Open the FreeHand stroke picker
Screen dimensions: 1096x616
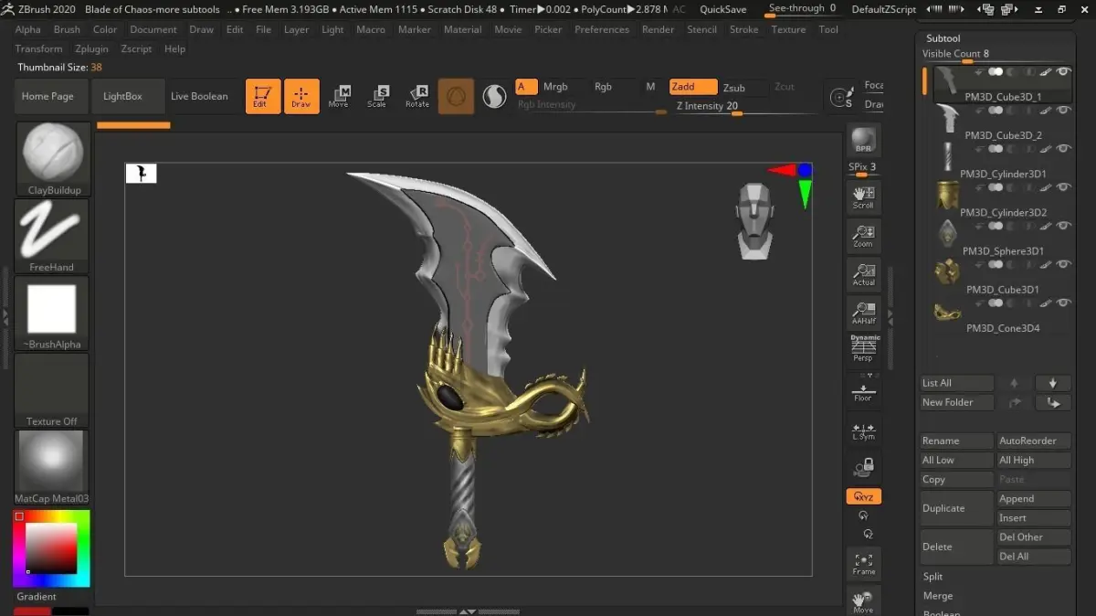pyautogui.click(x=52, y=236)
